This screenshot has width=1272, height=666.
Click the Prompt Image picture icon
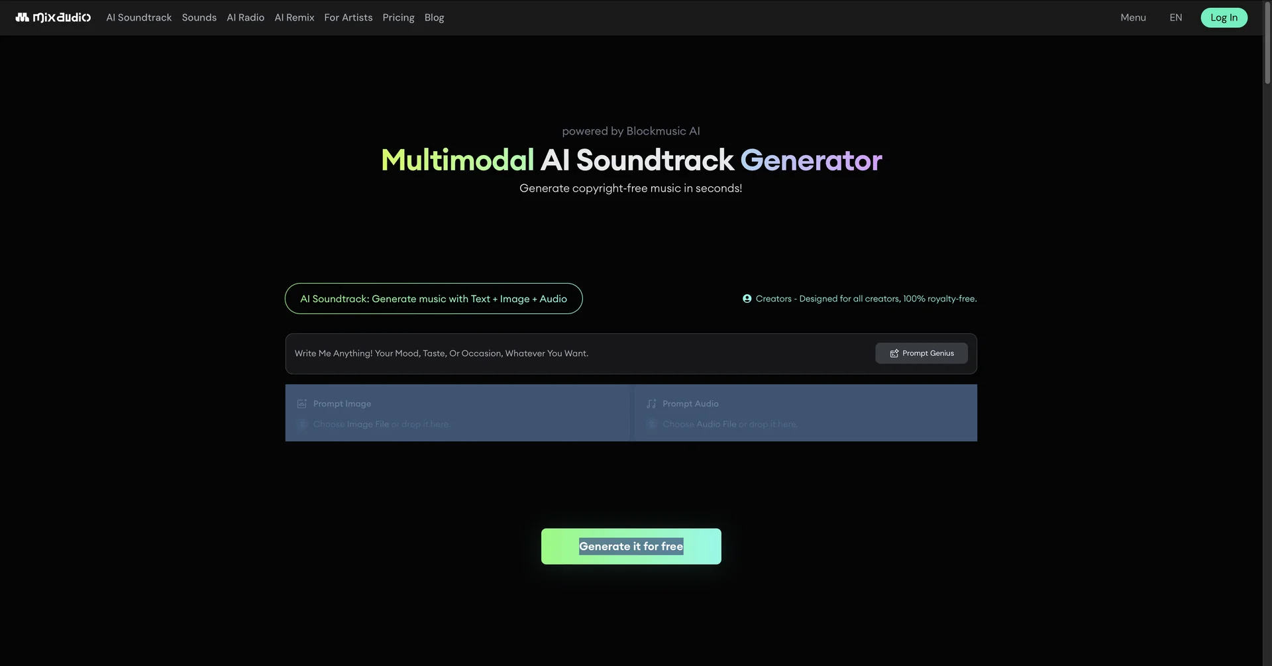[301, 404]
